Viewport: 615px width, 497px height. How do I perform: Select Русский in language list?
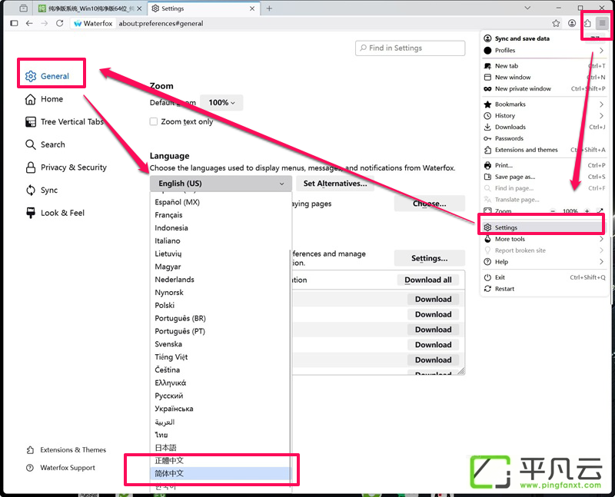coord(221,396)
